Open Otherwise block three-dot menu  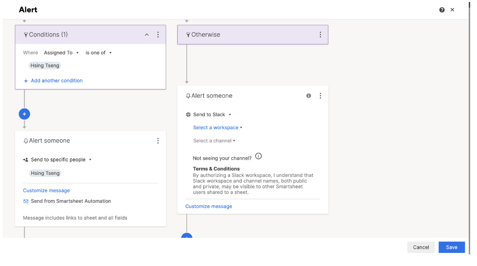pyautogui.click(x=320, y=35)
